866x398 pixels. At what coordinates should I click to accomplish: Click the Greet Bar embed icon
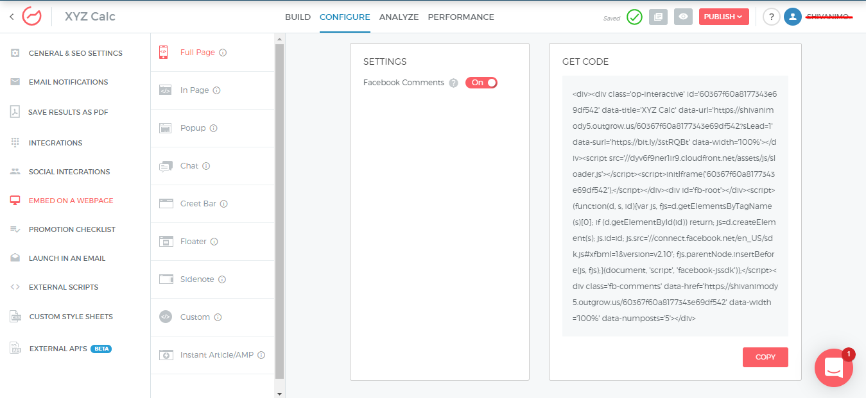coord(166,204)
